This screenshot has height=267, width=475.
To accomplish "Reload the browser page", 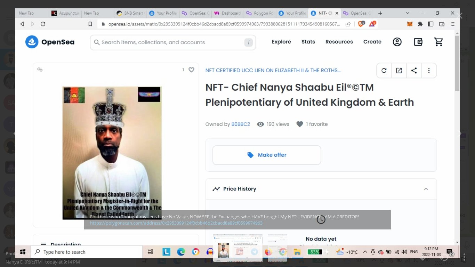I will [43, 24].
